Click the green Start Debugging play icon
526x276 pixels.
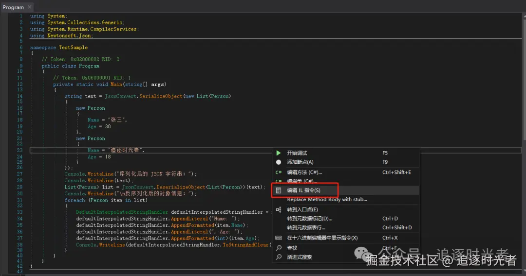(279, 153)
